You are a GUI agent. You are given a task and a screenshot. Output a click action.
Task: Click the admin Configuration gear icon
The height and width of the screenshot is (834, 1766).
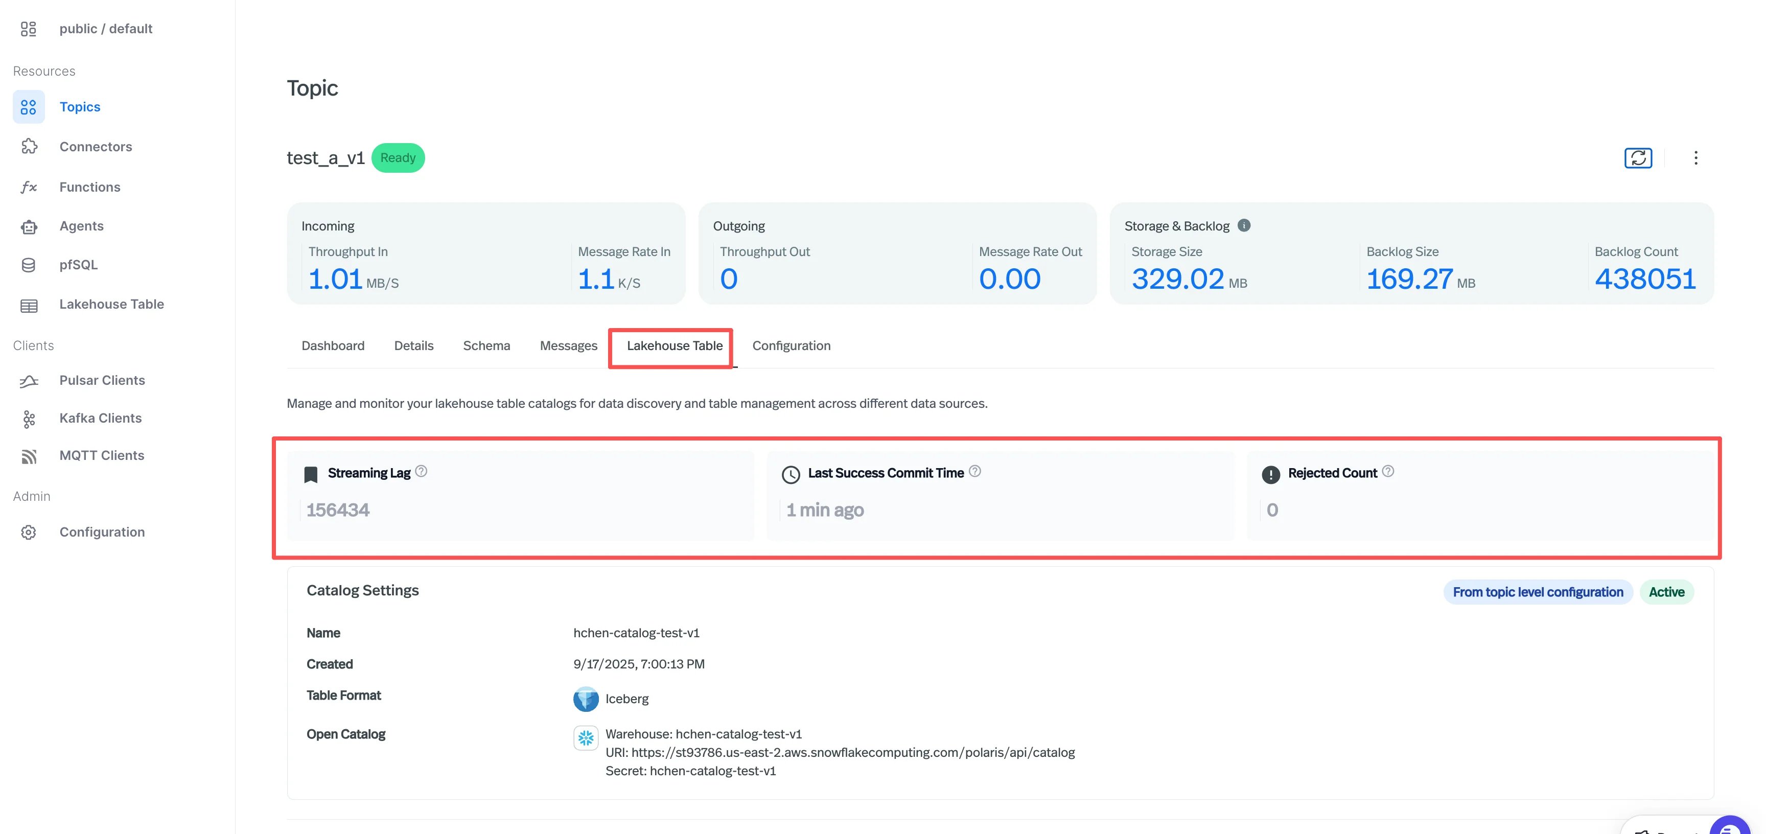tap(28, 532)
